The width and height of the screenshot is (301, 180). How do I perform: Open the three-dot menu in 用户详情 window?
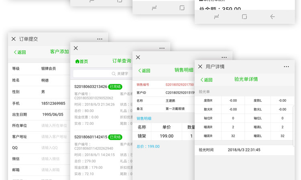point(286,66)
